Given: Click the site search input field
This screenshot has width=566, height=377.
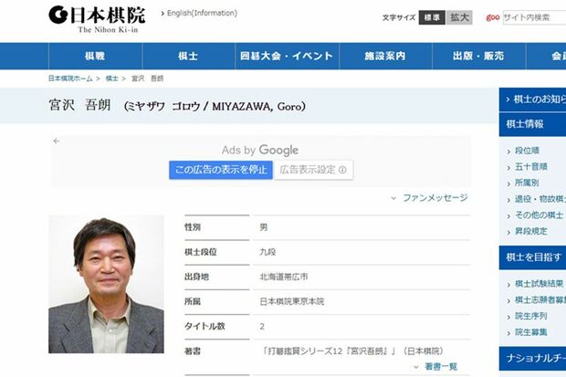Looking at the screenshot, I should [x=534, y=17].
